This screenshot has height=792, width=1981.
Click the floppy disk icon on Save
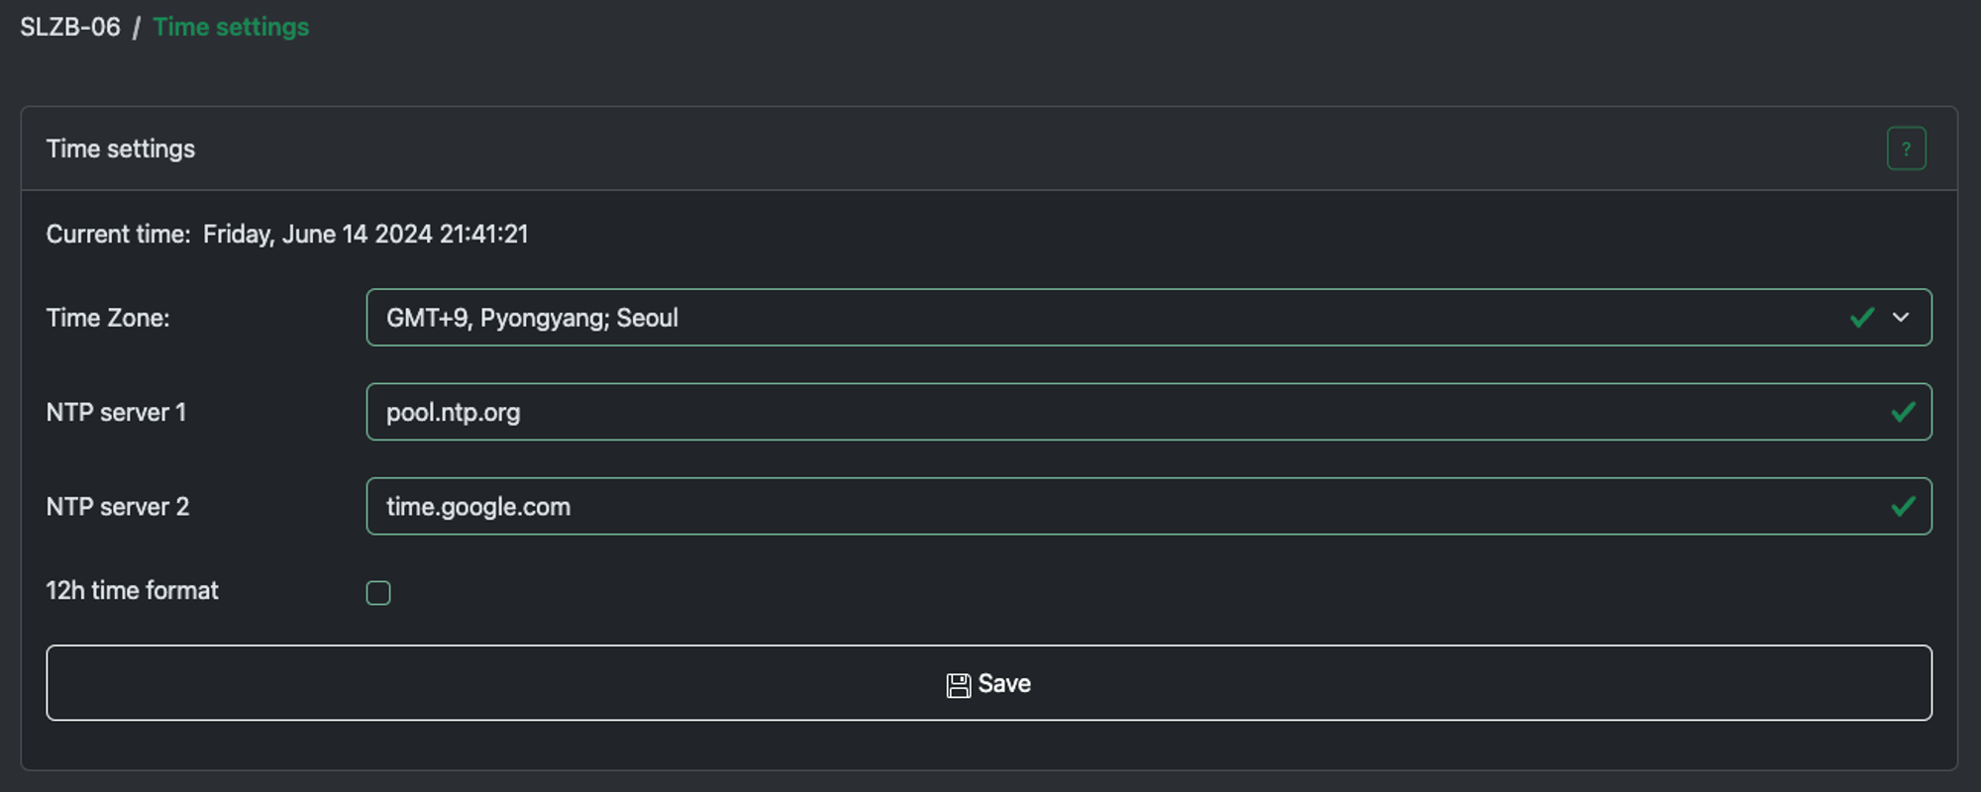coord(958,685)
